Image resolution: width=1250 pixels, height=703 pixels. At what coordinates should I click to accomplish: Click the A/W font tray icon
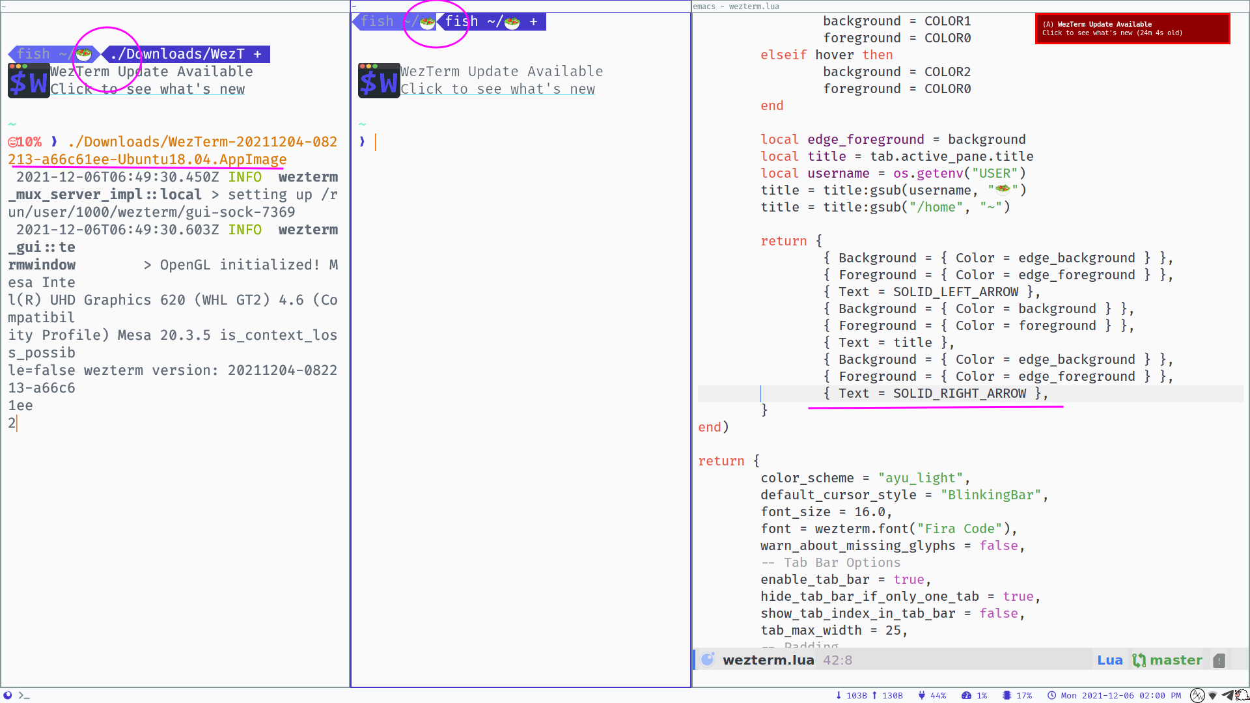(x=1197, y=695)
